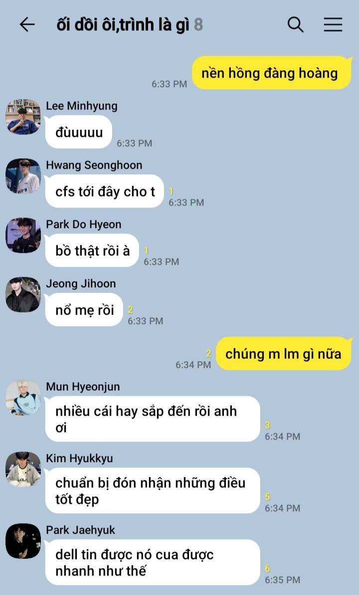Tap the 'cfs tới đây cho t' message
Image resolution: width=359 pixels, height=595 pixels.
pyautogui.click(x=105, y=191)
